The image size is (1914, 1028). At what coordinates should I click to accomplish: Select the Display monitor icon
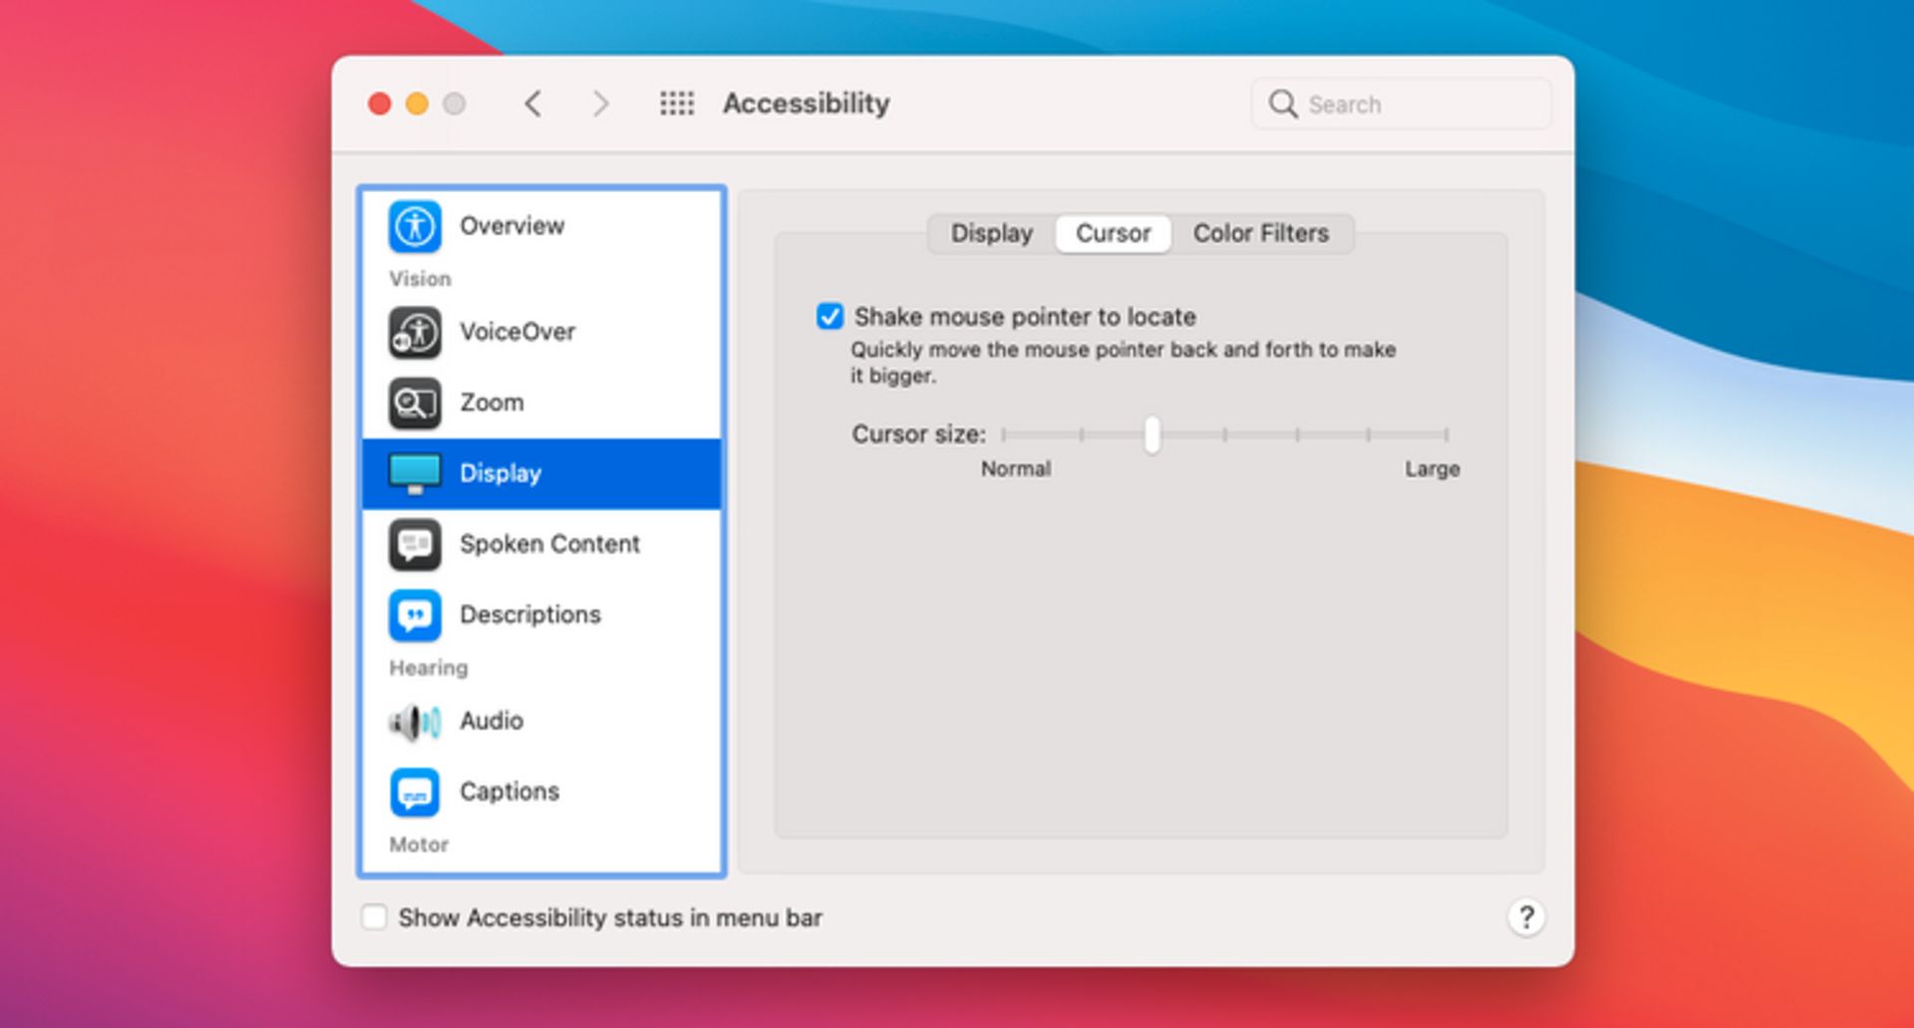tap(415, 473)
